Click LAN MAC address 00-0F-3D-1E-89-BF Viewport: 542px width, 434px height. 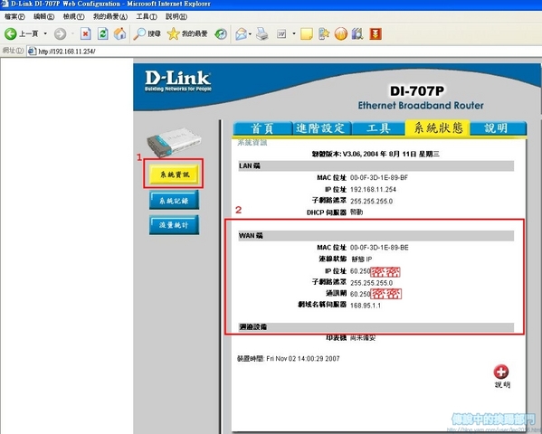(x=379, y=177)
